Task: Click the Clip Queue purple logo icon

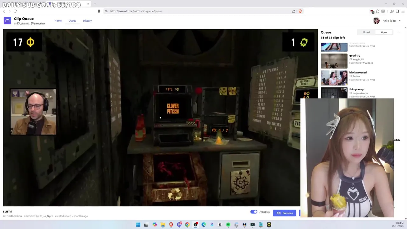Action: pyautogui.click(x=7, y=21)
